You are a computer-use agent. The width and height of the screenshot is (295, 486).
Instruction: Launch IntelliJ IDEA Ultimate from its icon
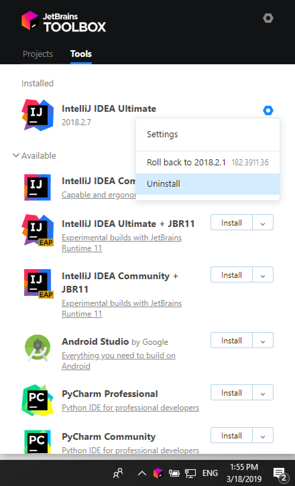coord(38,115)
